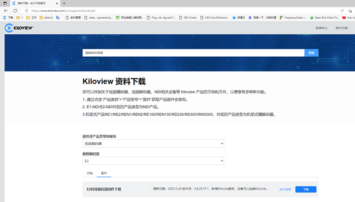This screenshot has height=202, width=355.
Task: Open a new browser tab
Action: coord(64,3)
